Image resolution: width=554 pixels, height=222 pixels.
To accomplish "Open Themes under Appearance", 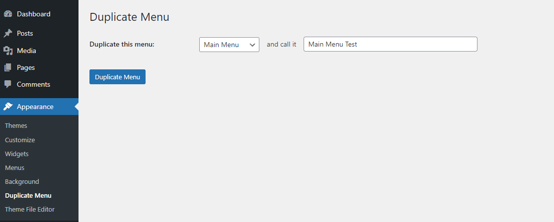I will click(16, 126).
